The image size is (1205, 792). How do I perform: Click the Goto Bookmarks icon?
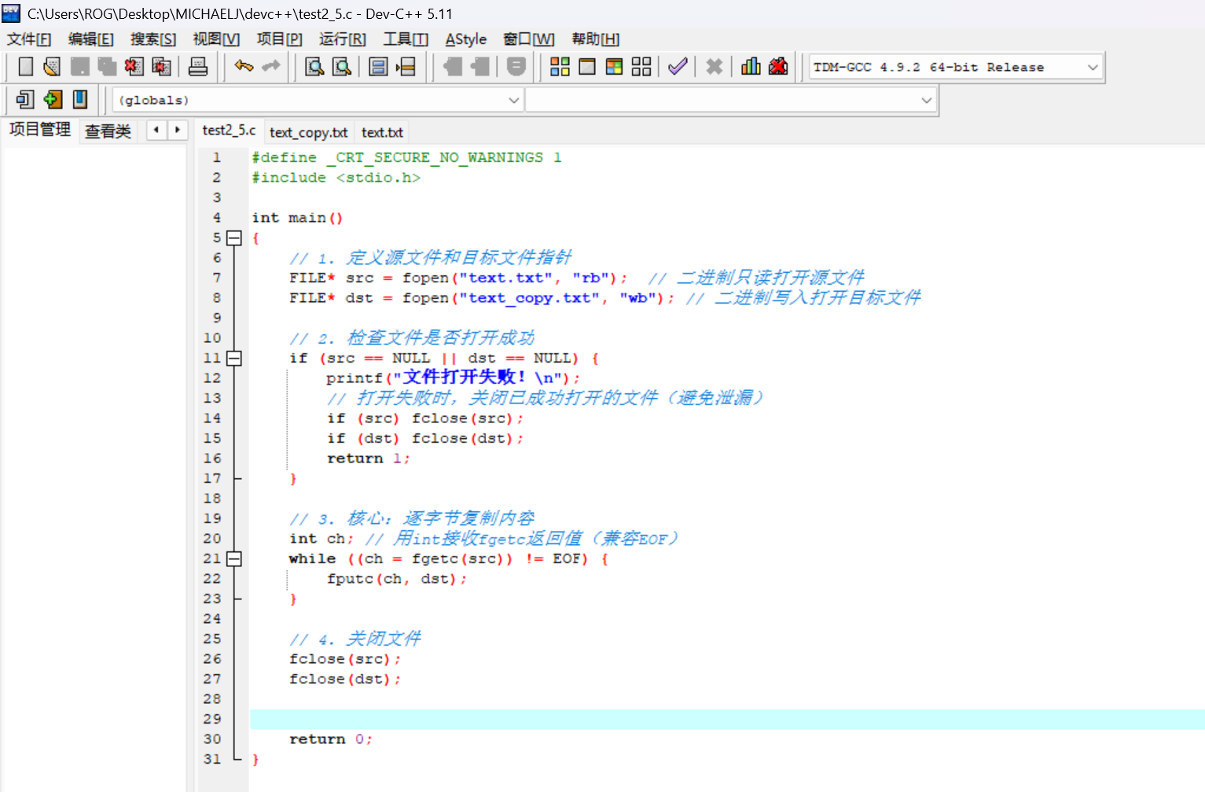click(79, 100)
